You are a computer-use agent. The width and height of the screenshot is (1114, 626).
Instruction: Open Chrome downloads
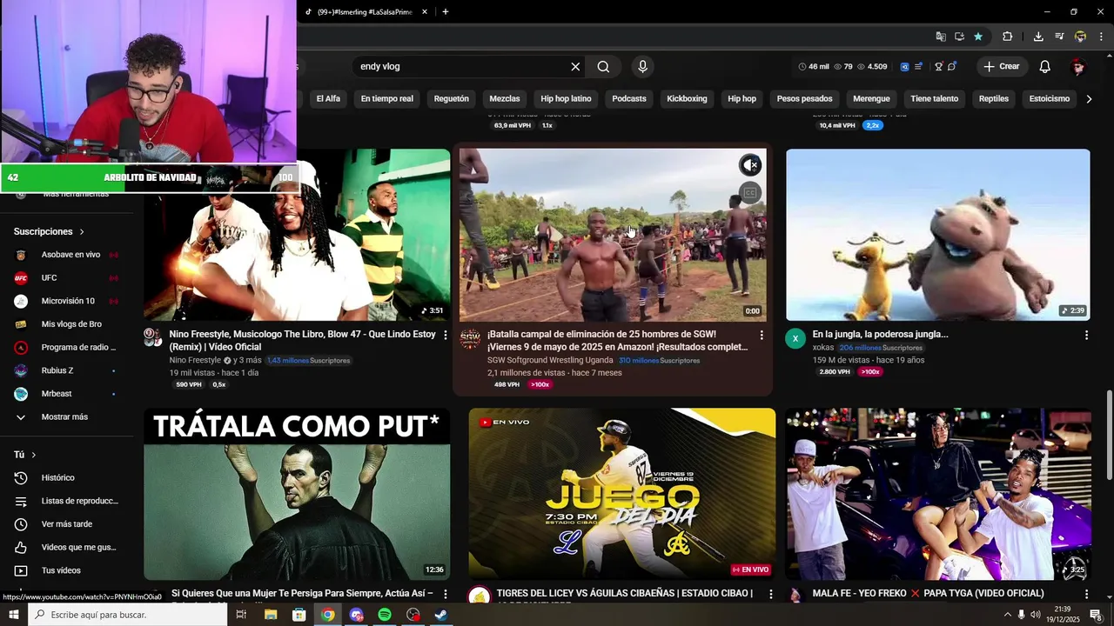point(1038,37)
